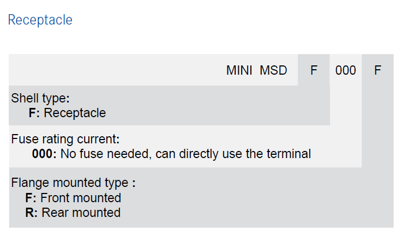Viewport: 396px width, 230px height.
Task: Click the 000 fuse rating code cell
Action: [x=345, y=70]
